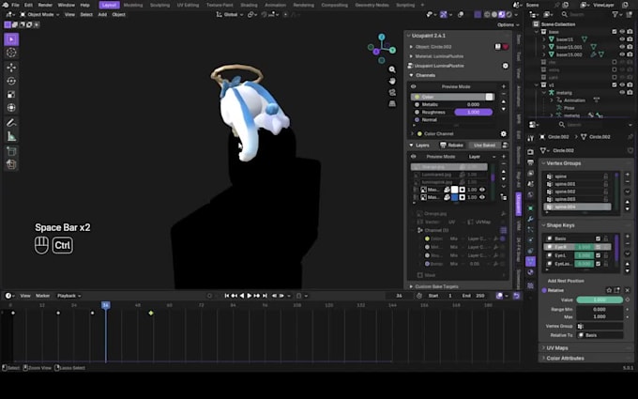Click the Rebake button

coord(451,145)
